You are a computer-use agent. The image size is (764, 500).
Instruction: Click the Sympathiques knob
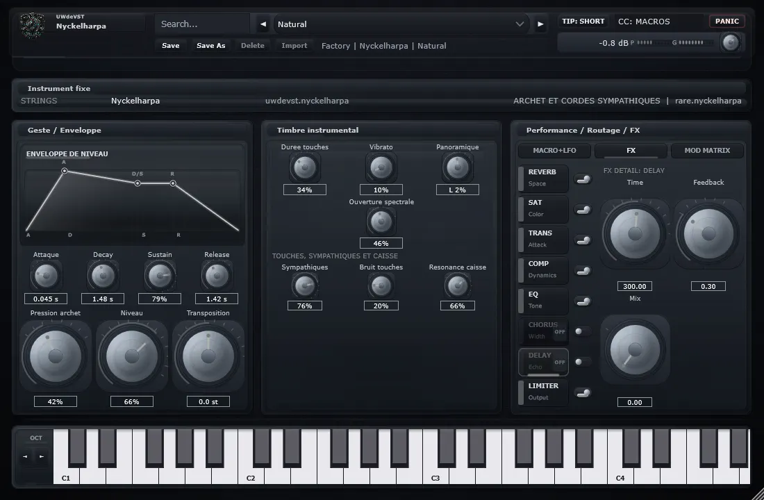pyautogui.click(x=304, y=285)
